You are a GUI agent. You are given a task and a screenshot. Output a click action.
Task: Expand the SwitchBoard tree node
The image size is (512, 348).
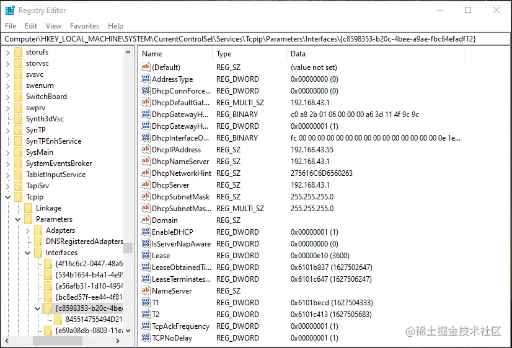point(8,97)
